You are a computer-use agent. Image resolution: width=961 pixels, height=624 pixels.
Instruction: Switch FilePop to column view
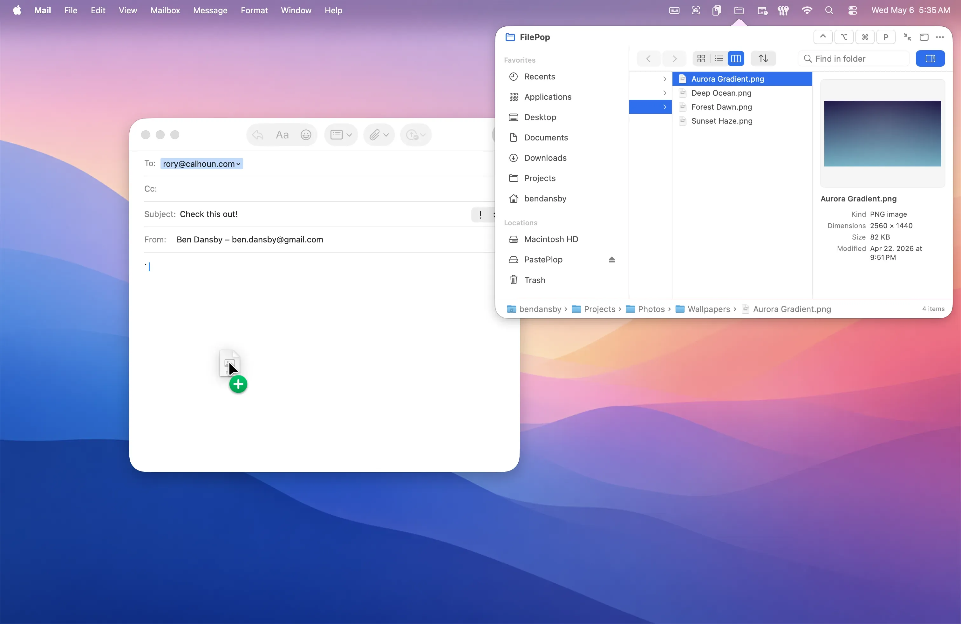click(x=736, y=58)
